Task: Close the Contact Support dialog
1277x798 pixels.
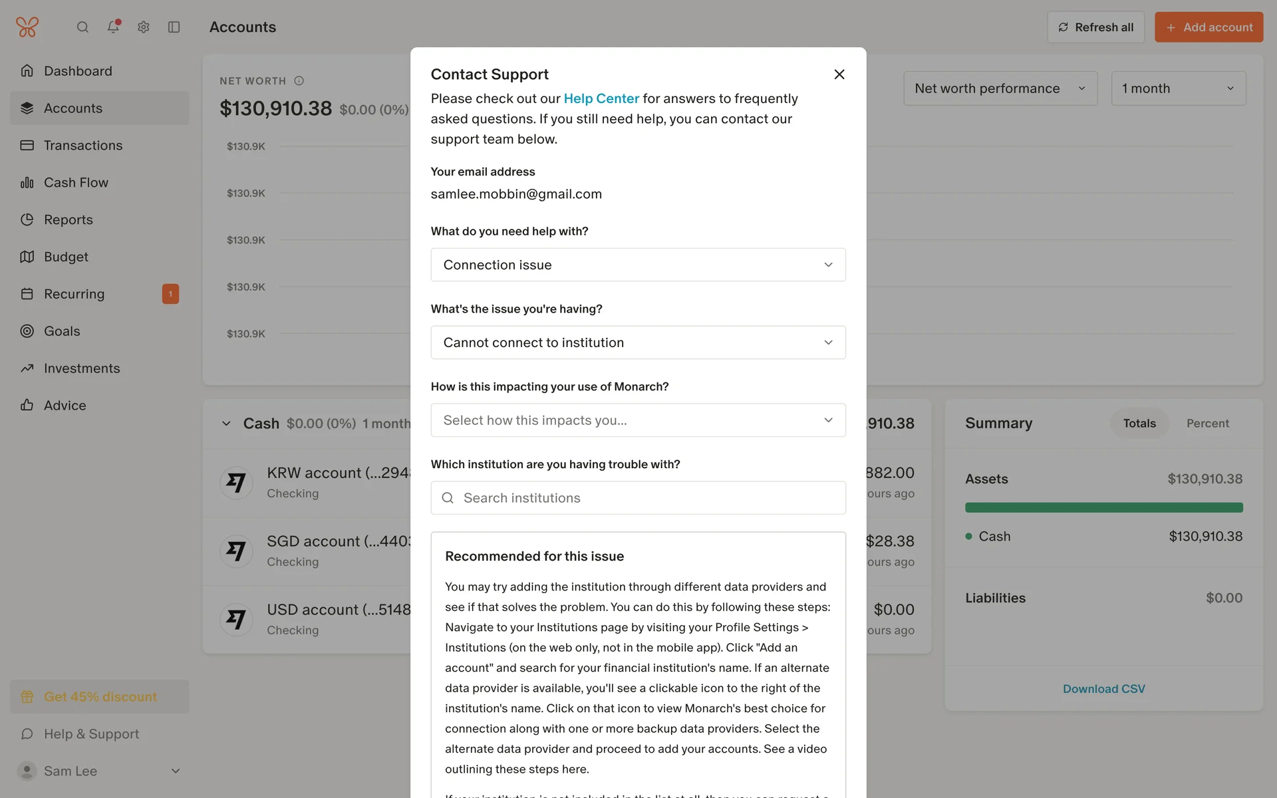Action: coord(839,74)
